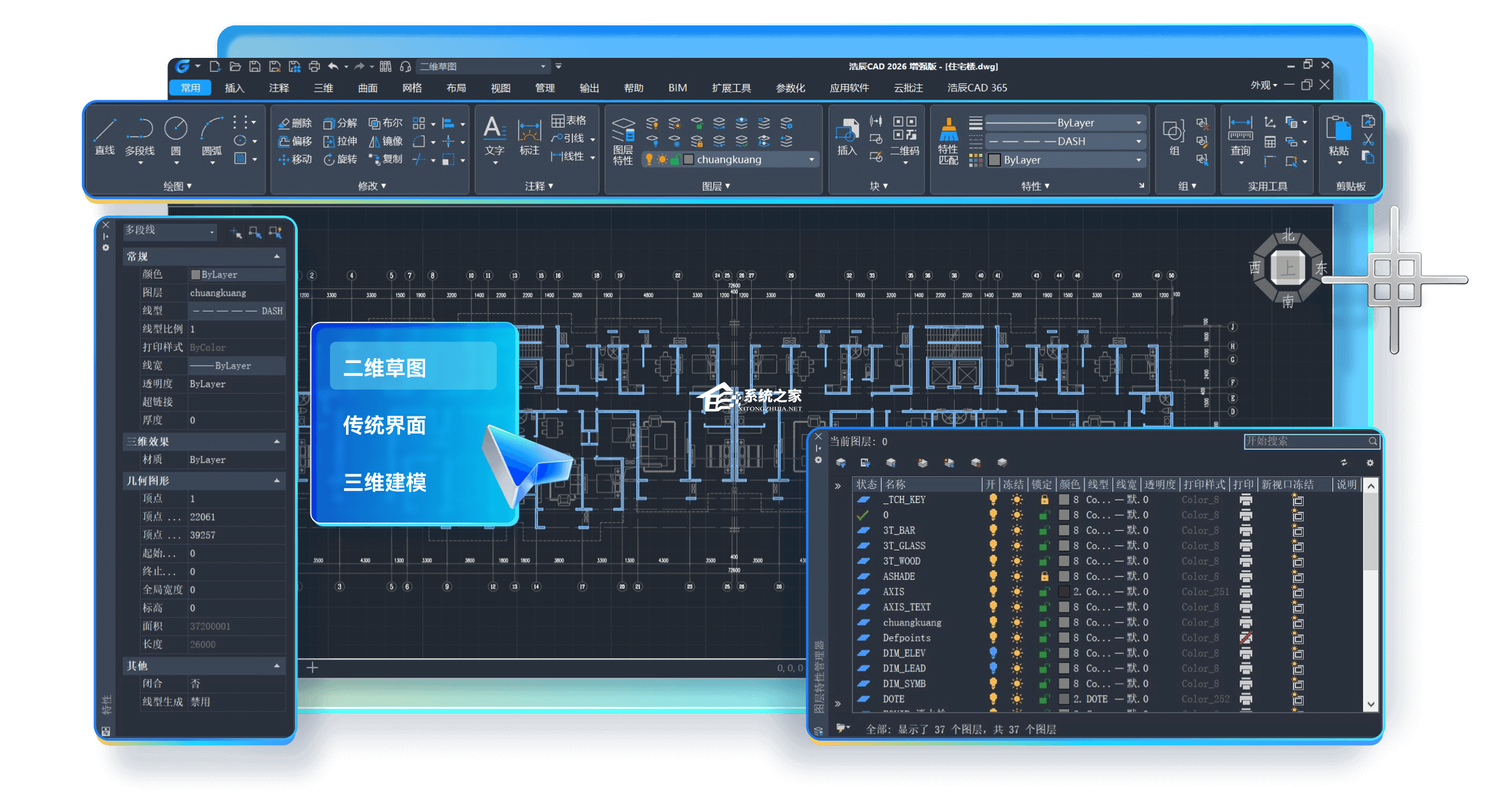Click the Paste (粘贴) clipboard icon
Screen dimensions: 1501x796
pos(1339,130)
